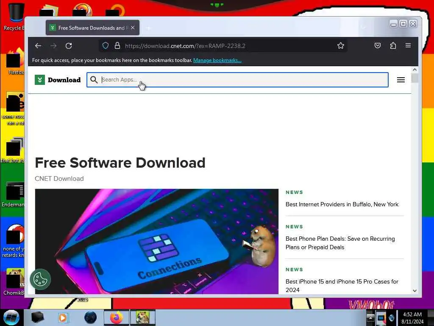Show hidden system tray icons
The height and width of the screenshot is (326, 434).
370,318
